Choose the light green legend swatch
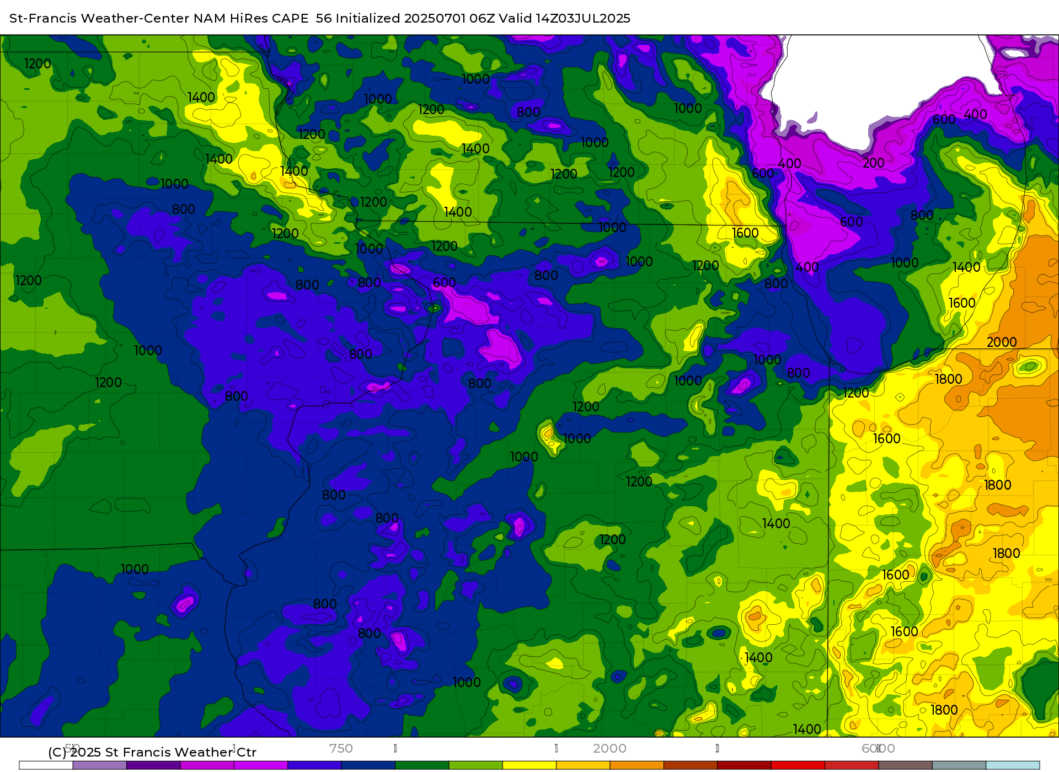Screen dimensions: 1059x772 (475, 765)
